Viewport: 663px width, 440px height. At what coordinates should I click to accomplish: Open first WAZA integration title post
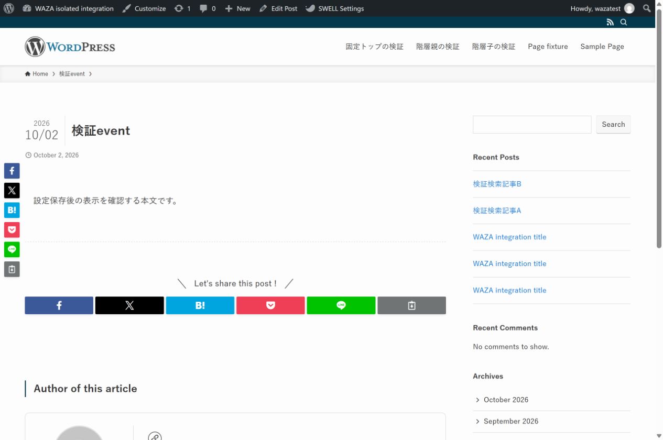[x=509, y=237]
